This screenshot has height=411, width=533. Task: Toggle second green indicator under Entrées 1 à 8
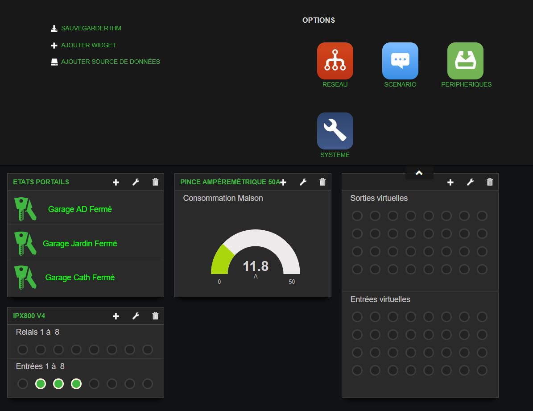[x=58, y=384]
